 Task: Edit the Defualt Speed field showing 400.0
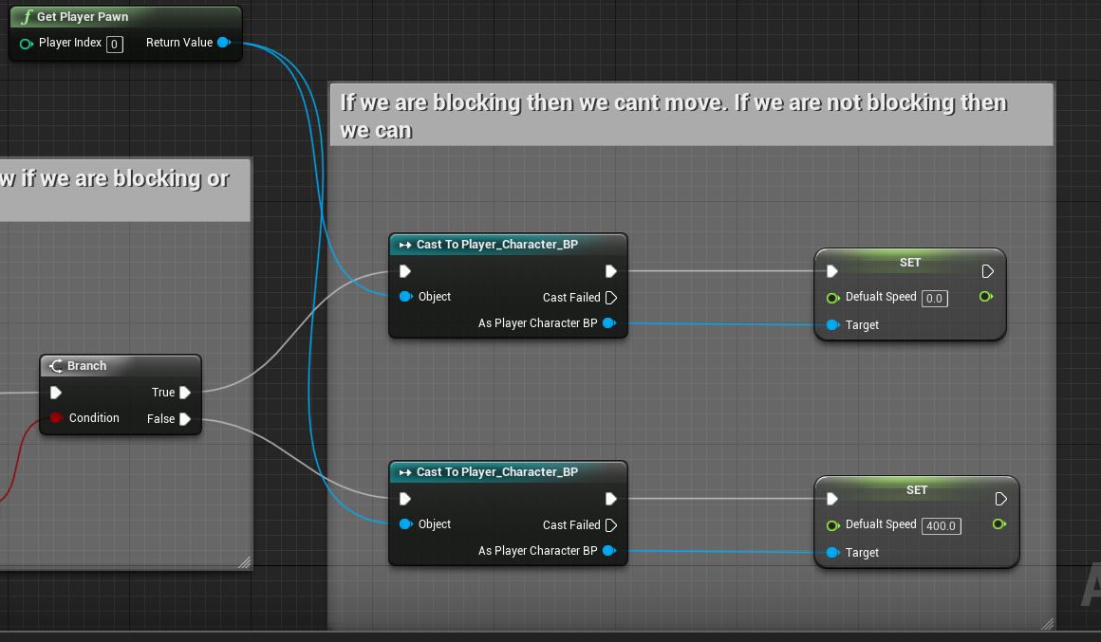point(941,525)
